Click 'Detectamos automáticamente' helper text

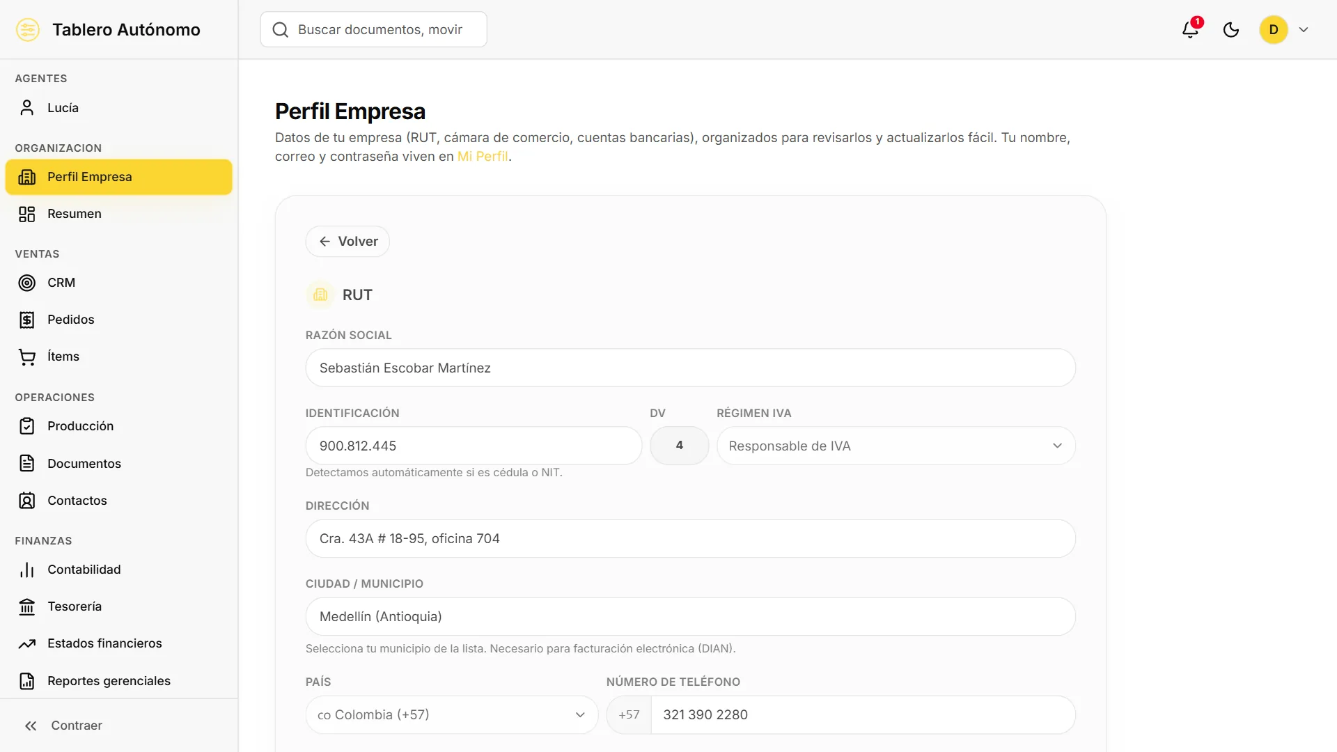click(434, 472)
